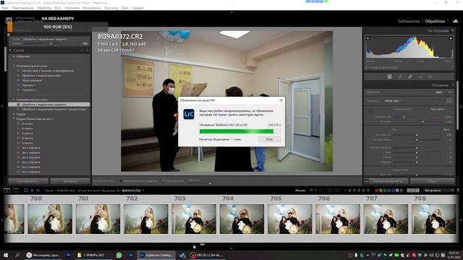This screenshot has height=260, width=463.
Task: Toggle highlight clipping indicator in histogram
Action: click(x=451, y=38)
